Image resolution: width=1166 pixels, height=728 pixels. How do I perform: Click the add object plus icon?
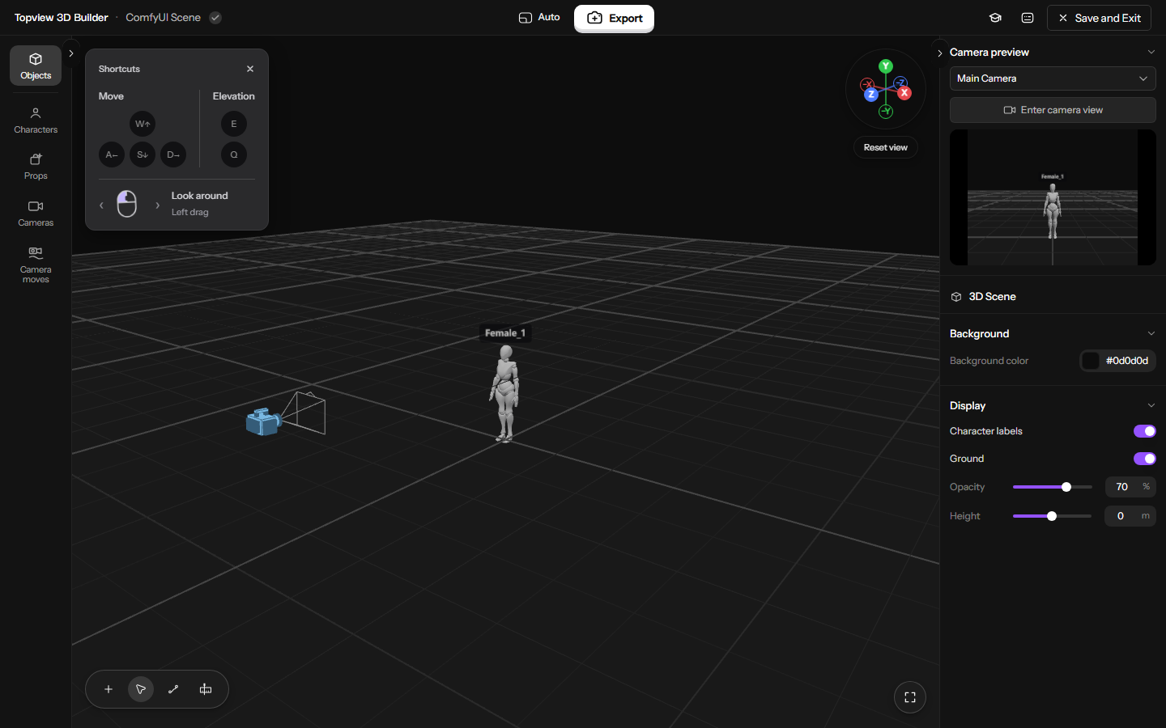click(109, 689)
